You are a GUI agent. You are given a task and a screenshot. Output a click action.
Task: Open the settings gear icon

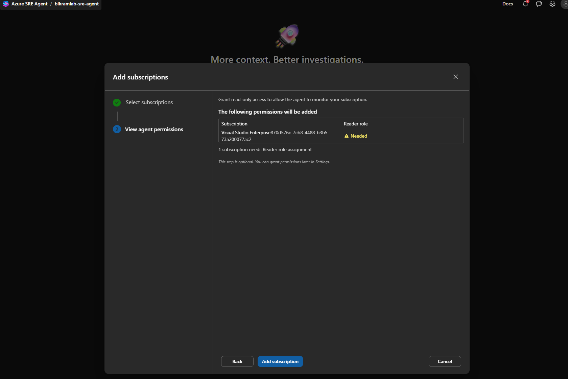pyautogui.click(x=552, y=4)
